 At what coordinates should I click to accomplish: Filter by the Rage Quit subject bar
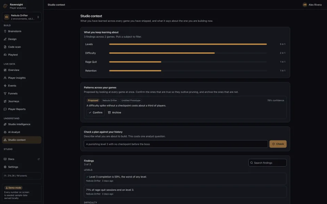click(185, 62)
